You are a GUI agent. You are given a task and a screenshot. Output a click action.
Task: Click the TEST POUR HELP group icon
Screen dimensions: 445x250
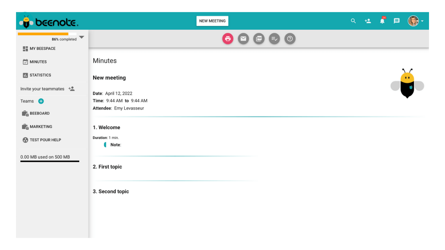pos(25,140)
